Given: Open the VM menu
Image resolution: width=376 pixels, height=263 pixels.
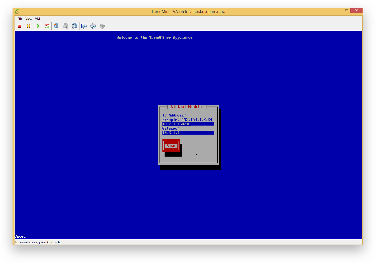Looking at the screenshot, I should pyautogui.click(x=37, y=19).
